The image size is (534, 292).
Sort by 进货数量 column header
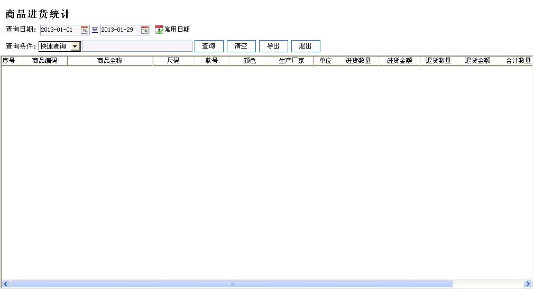(x=358, y=61)
